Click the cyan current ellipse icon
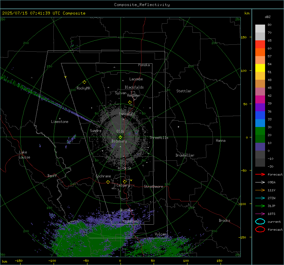The image size is (284, 265). click(260, 222)
